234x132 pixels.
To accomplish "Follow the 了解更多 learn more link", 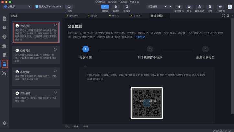I will [140, 37].
